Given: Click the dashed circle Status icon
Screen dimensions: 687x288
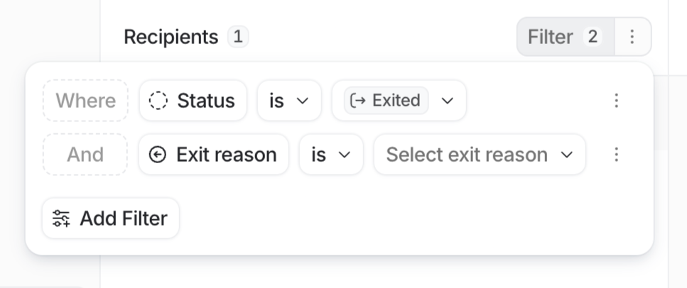Looking at the screenshot, I should coord(158,101).
